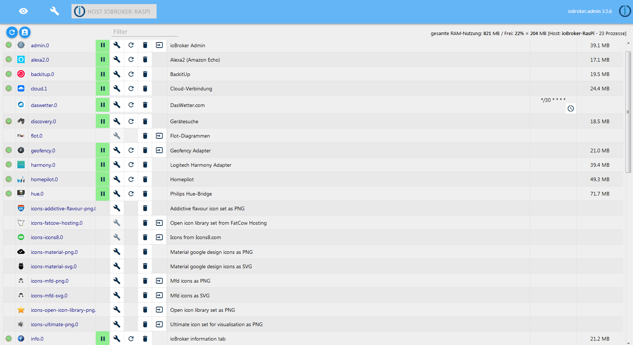Click the Cloud-Verbindung description text
Image resolution: width=633 pixels, height=345 pixels.
pos(191,89)
